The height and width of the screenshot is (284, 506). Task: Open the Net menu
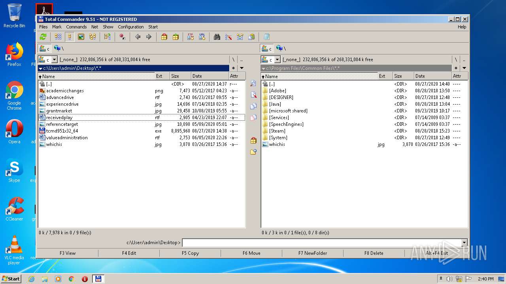[x=95, y=27]
